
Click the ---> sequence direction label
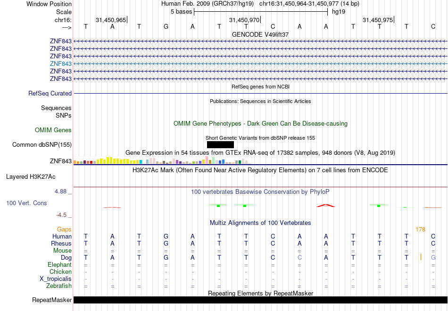click(x=66, y=27)
